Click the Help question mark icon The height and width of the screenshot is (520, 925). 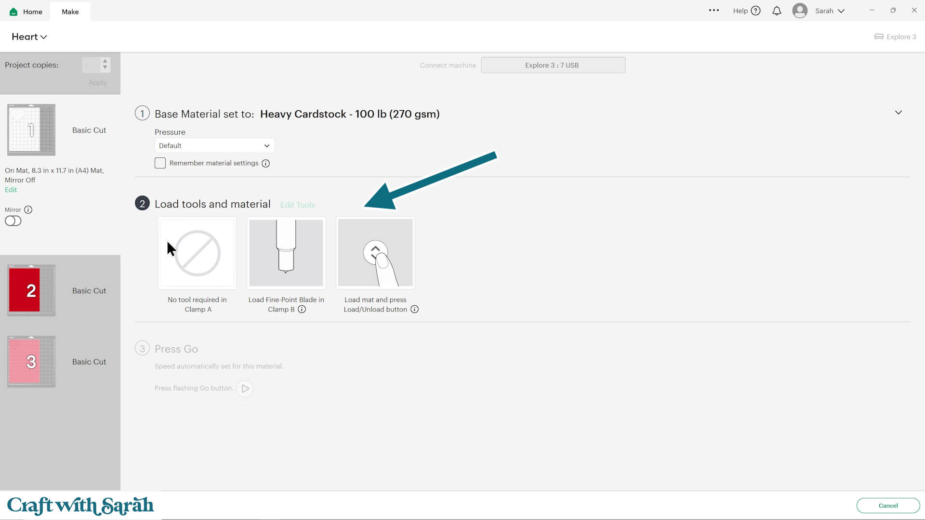click(755, 11)
